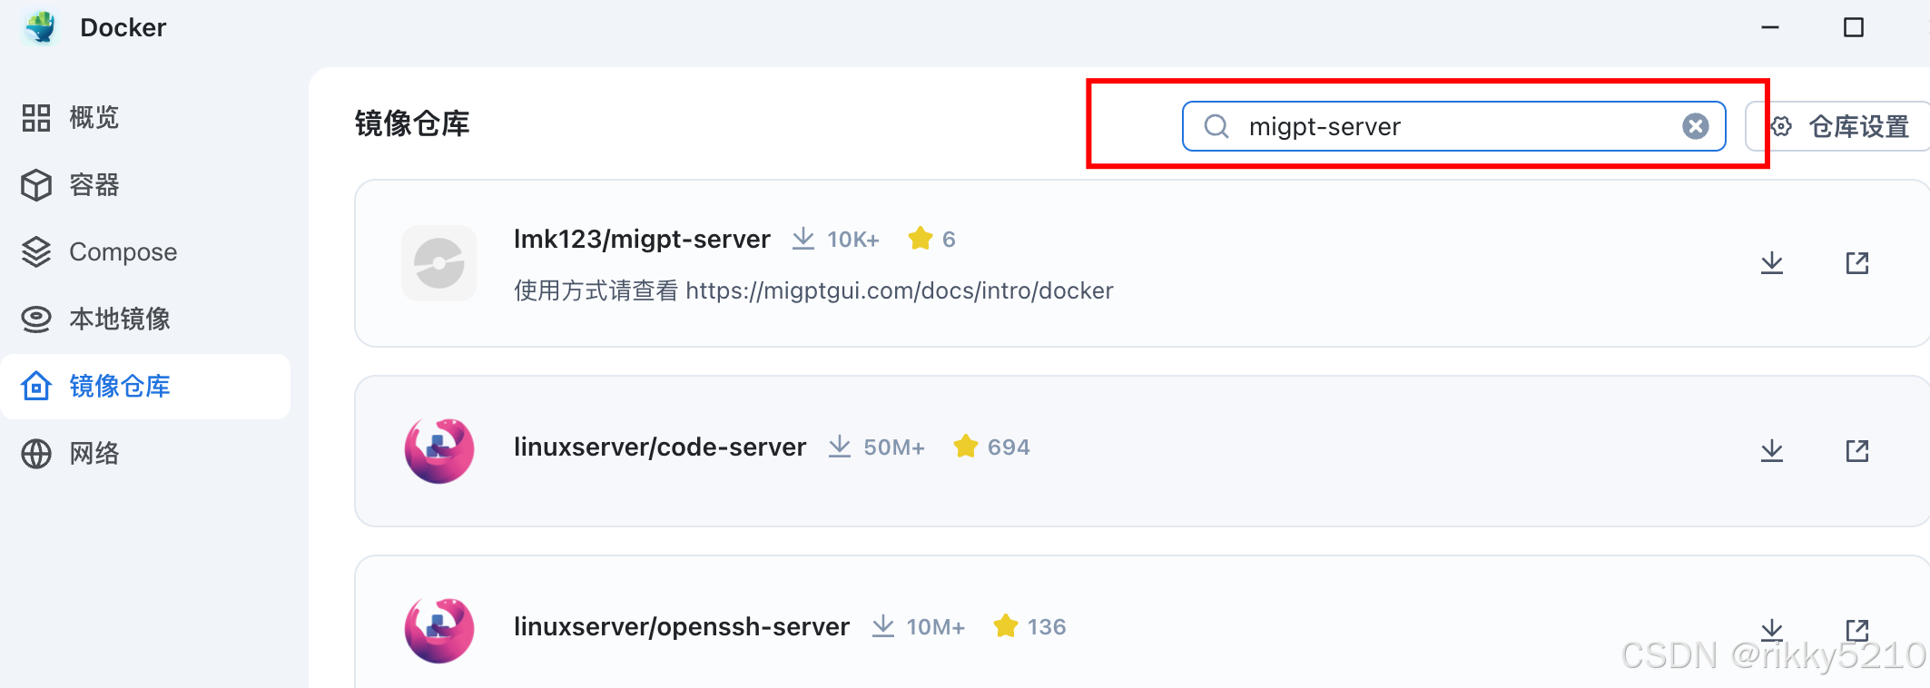This screenshot has height=688, width=1930.
Task: Minimize the Docker window
Action: 1770,27
